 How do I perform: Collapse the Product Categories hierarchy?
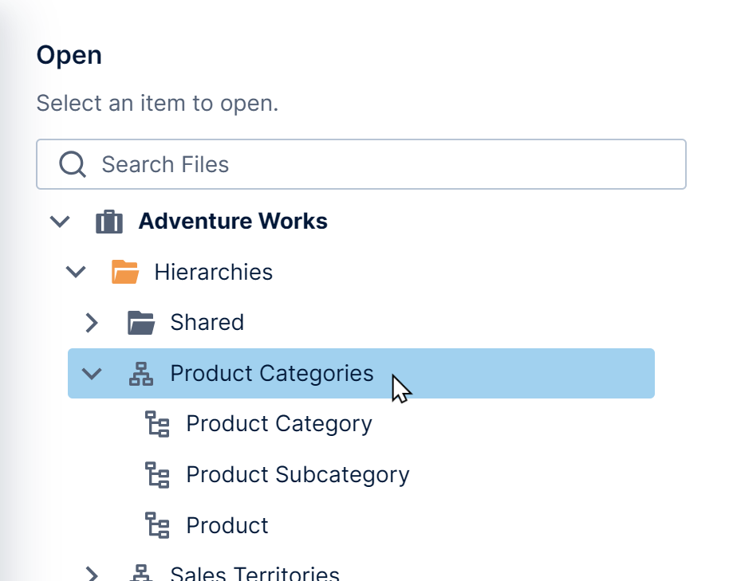click(92, 373)
